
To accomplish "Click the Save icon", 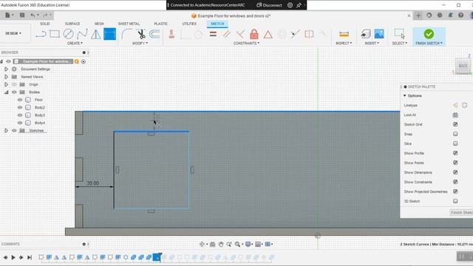I will click(22, 15).
